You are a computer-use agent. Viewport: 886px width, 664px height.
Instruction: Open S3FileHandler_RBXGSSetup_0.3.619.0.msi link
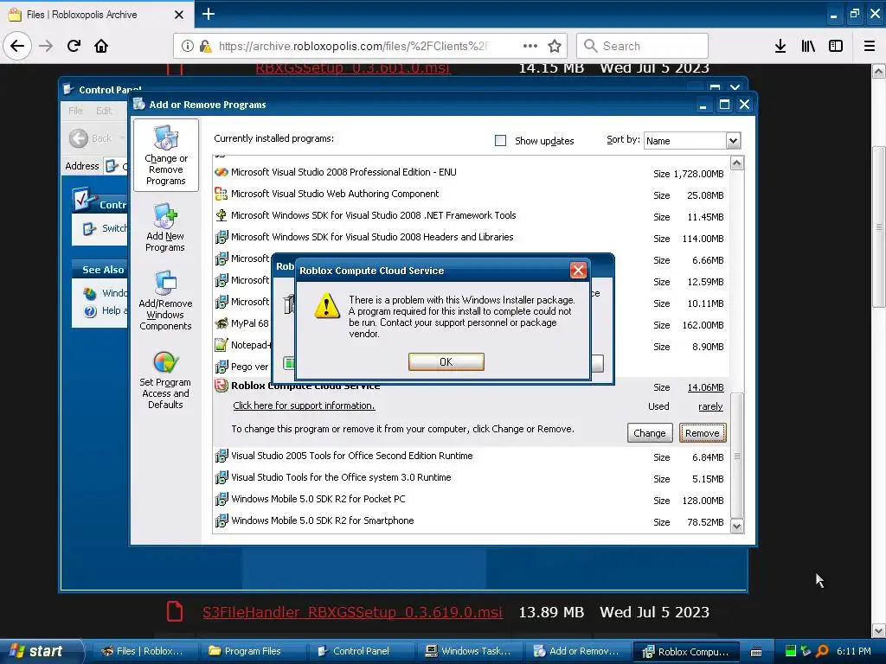coord(352,612)
